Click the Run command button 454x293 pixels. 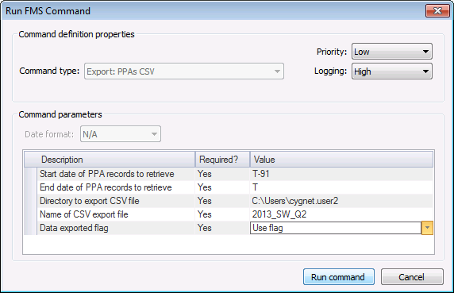tap(338, 277)
